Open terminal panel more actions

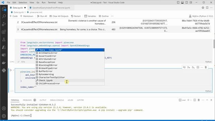pos(203,100)
